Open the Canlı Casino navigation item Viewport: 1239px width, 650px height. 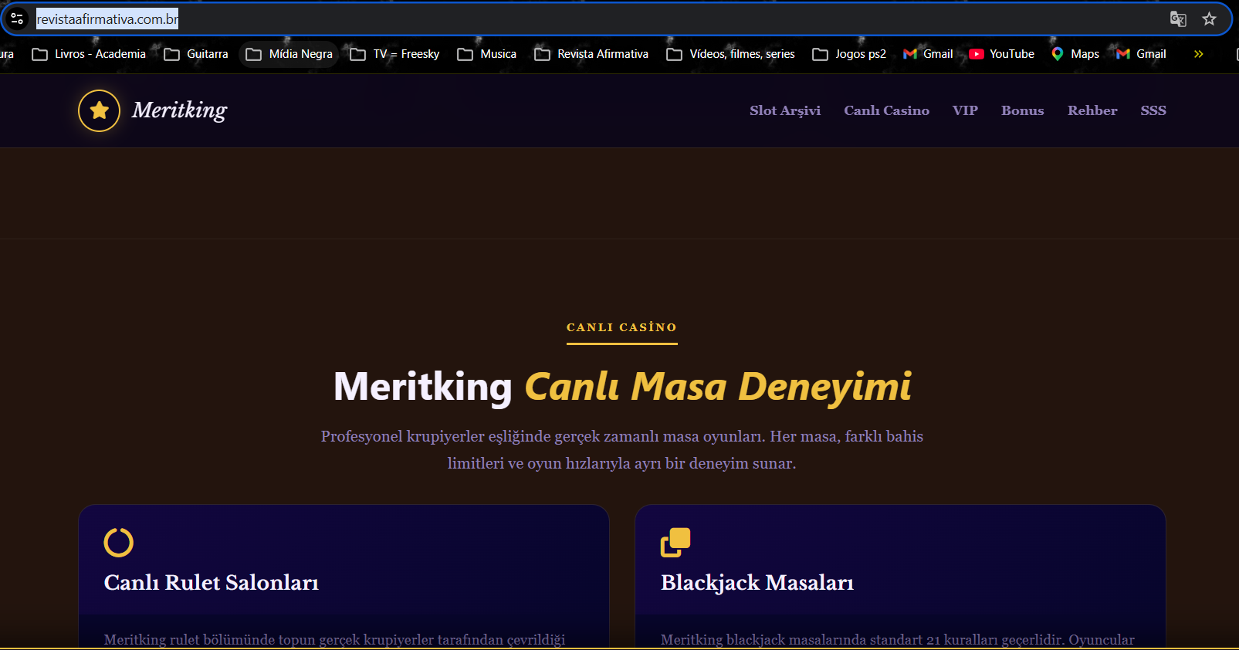pyautogui.click(x=886, y=110)
